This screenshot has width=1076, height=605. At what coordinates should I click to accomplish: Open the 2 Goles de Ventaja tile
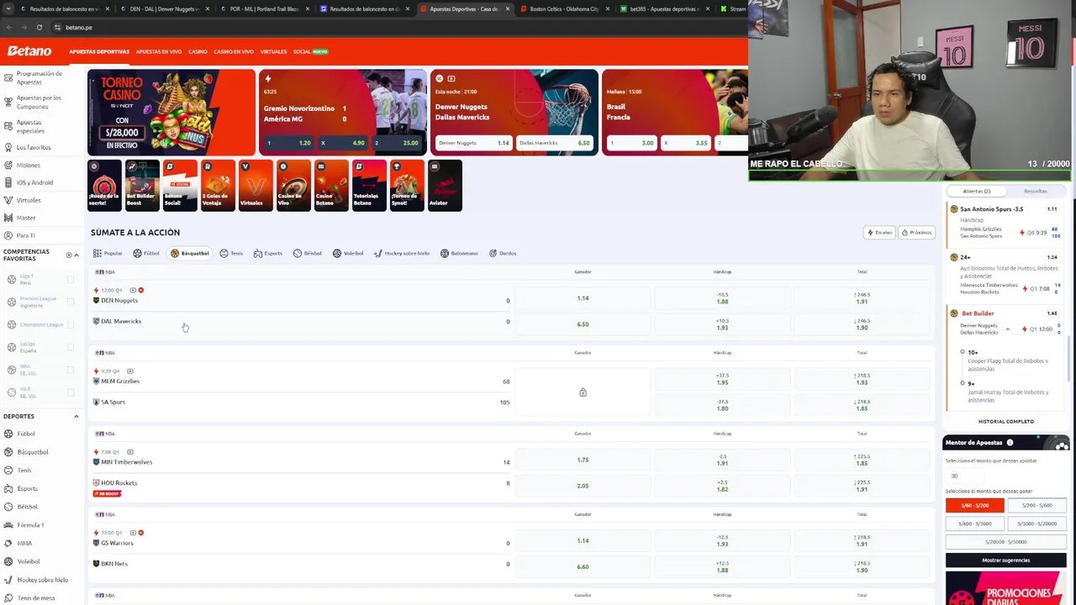coord(218,185)
